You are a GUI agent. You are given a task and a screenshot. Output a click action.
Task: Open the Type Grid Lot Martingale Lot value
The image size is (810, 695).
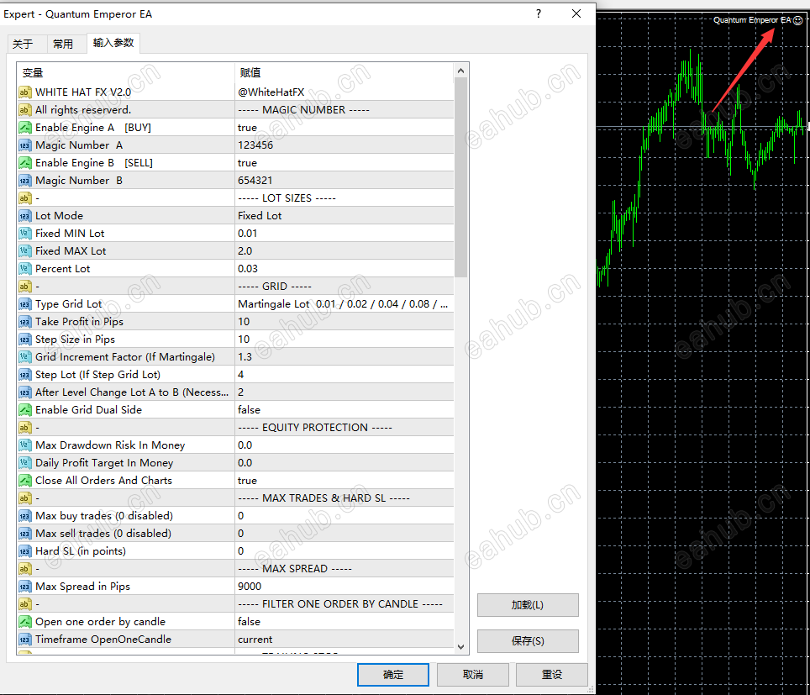345,304
